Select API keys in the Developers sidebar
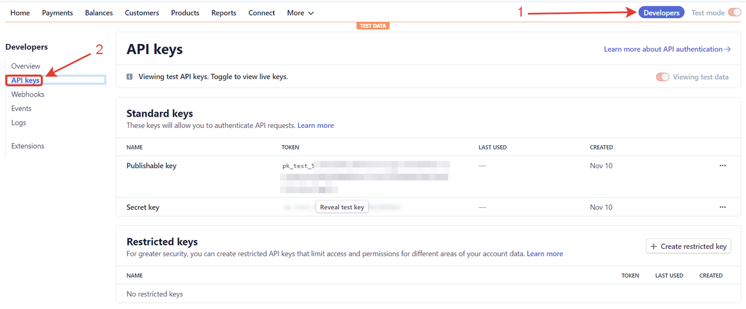This screenshot has height=309, width=746. click(25, 80)
